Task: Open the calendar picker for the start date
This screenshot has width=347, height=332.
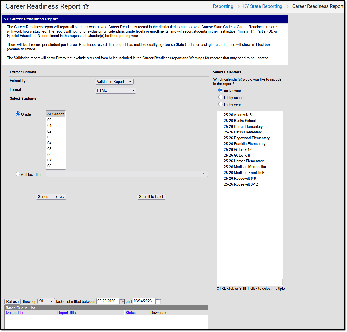Action: [122, 301]
